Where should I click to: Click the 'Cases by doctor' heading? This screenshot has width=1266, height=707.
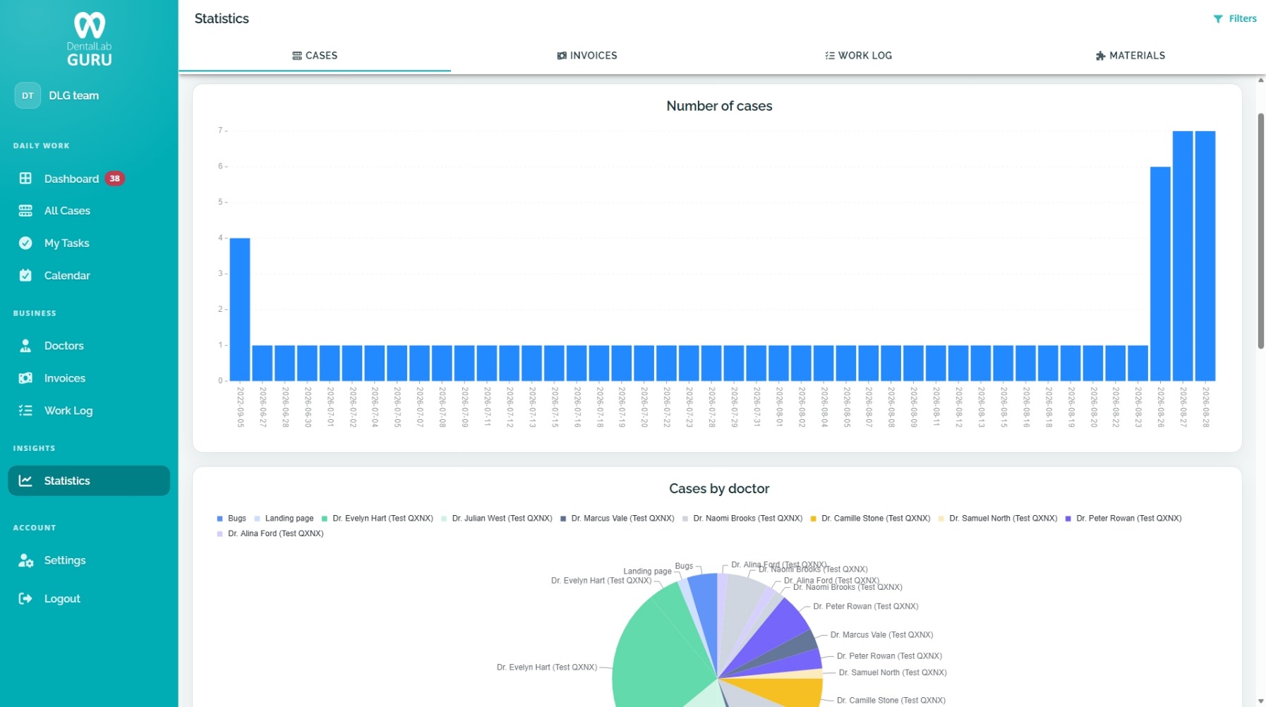click(719, 488)
